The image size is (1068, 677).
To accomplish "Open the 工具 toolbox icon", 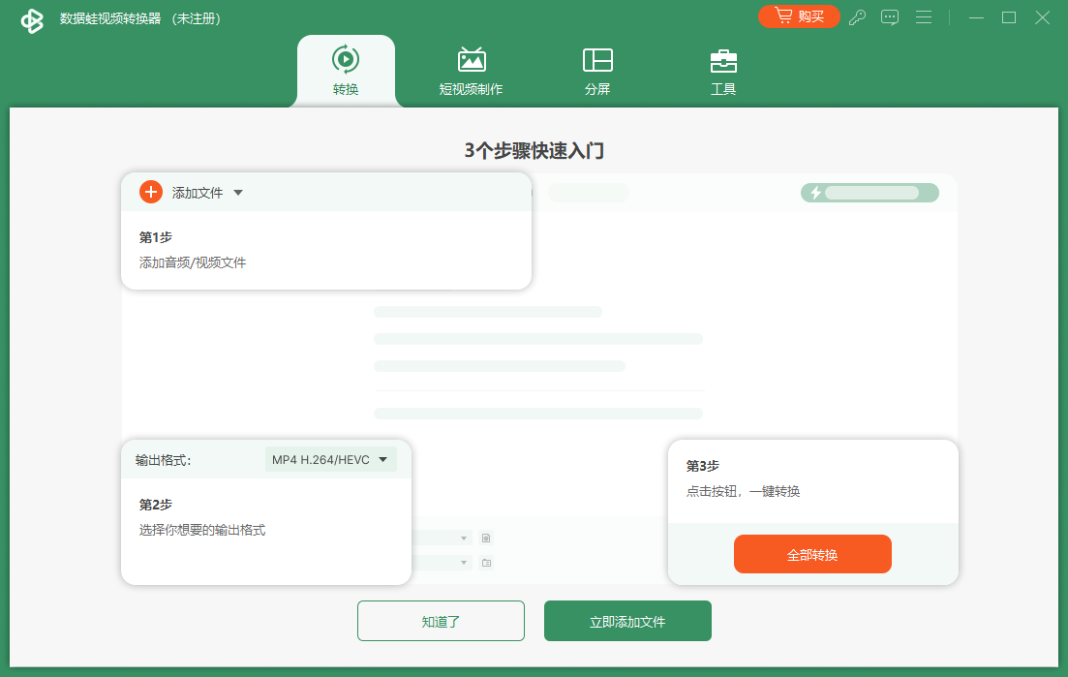I will 723,61.
